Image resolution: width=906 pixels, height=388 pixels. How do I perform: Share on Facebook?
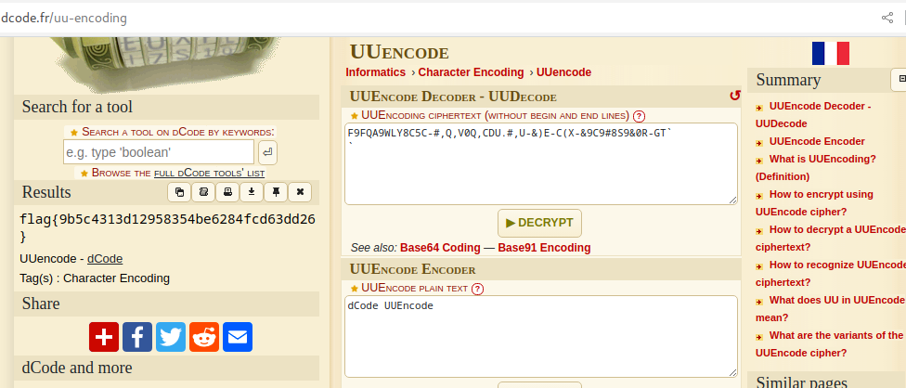(x=137, y=337)
